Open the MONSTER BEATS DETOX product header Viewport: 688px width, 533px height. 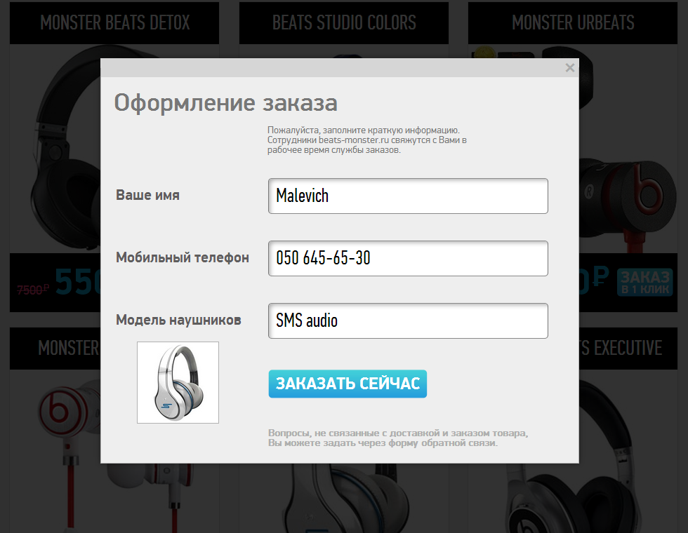coord(114,22)
